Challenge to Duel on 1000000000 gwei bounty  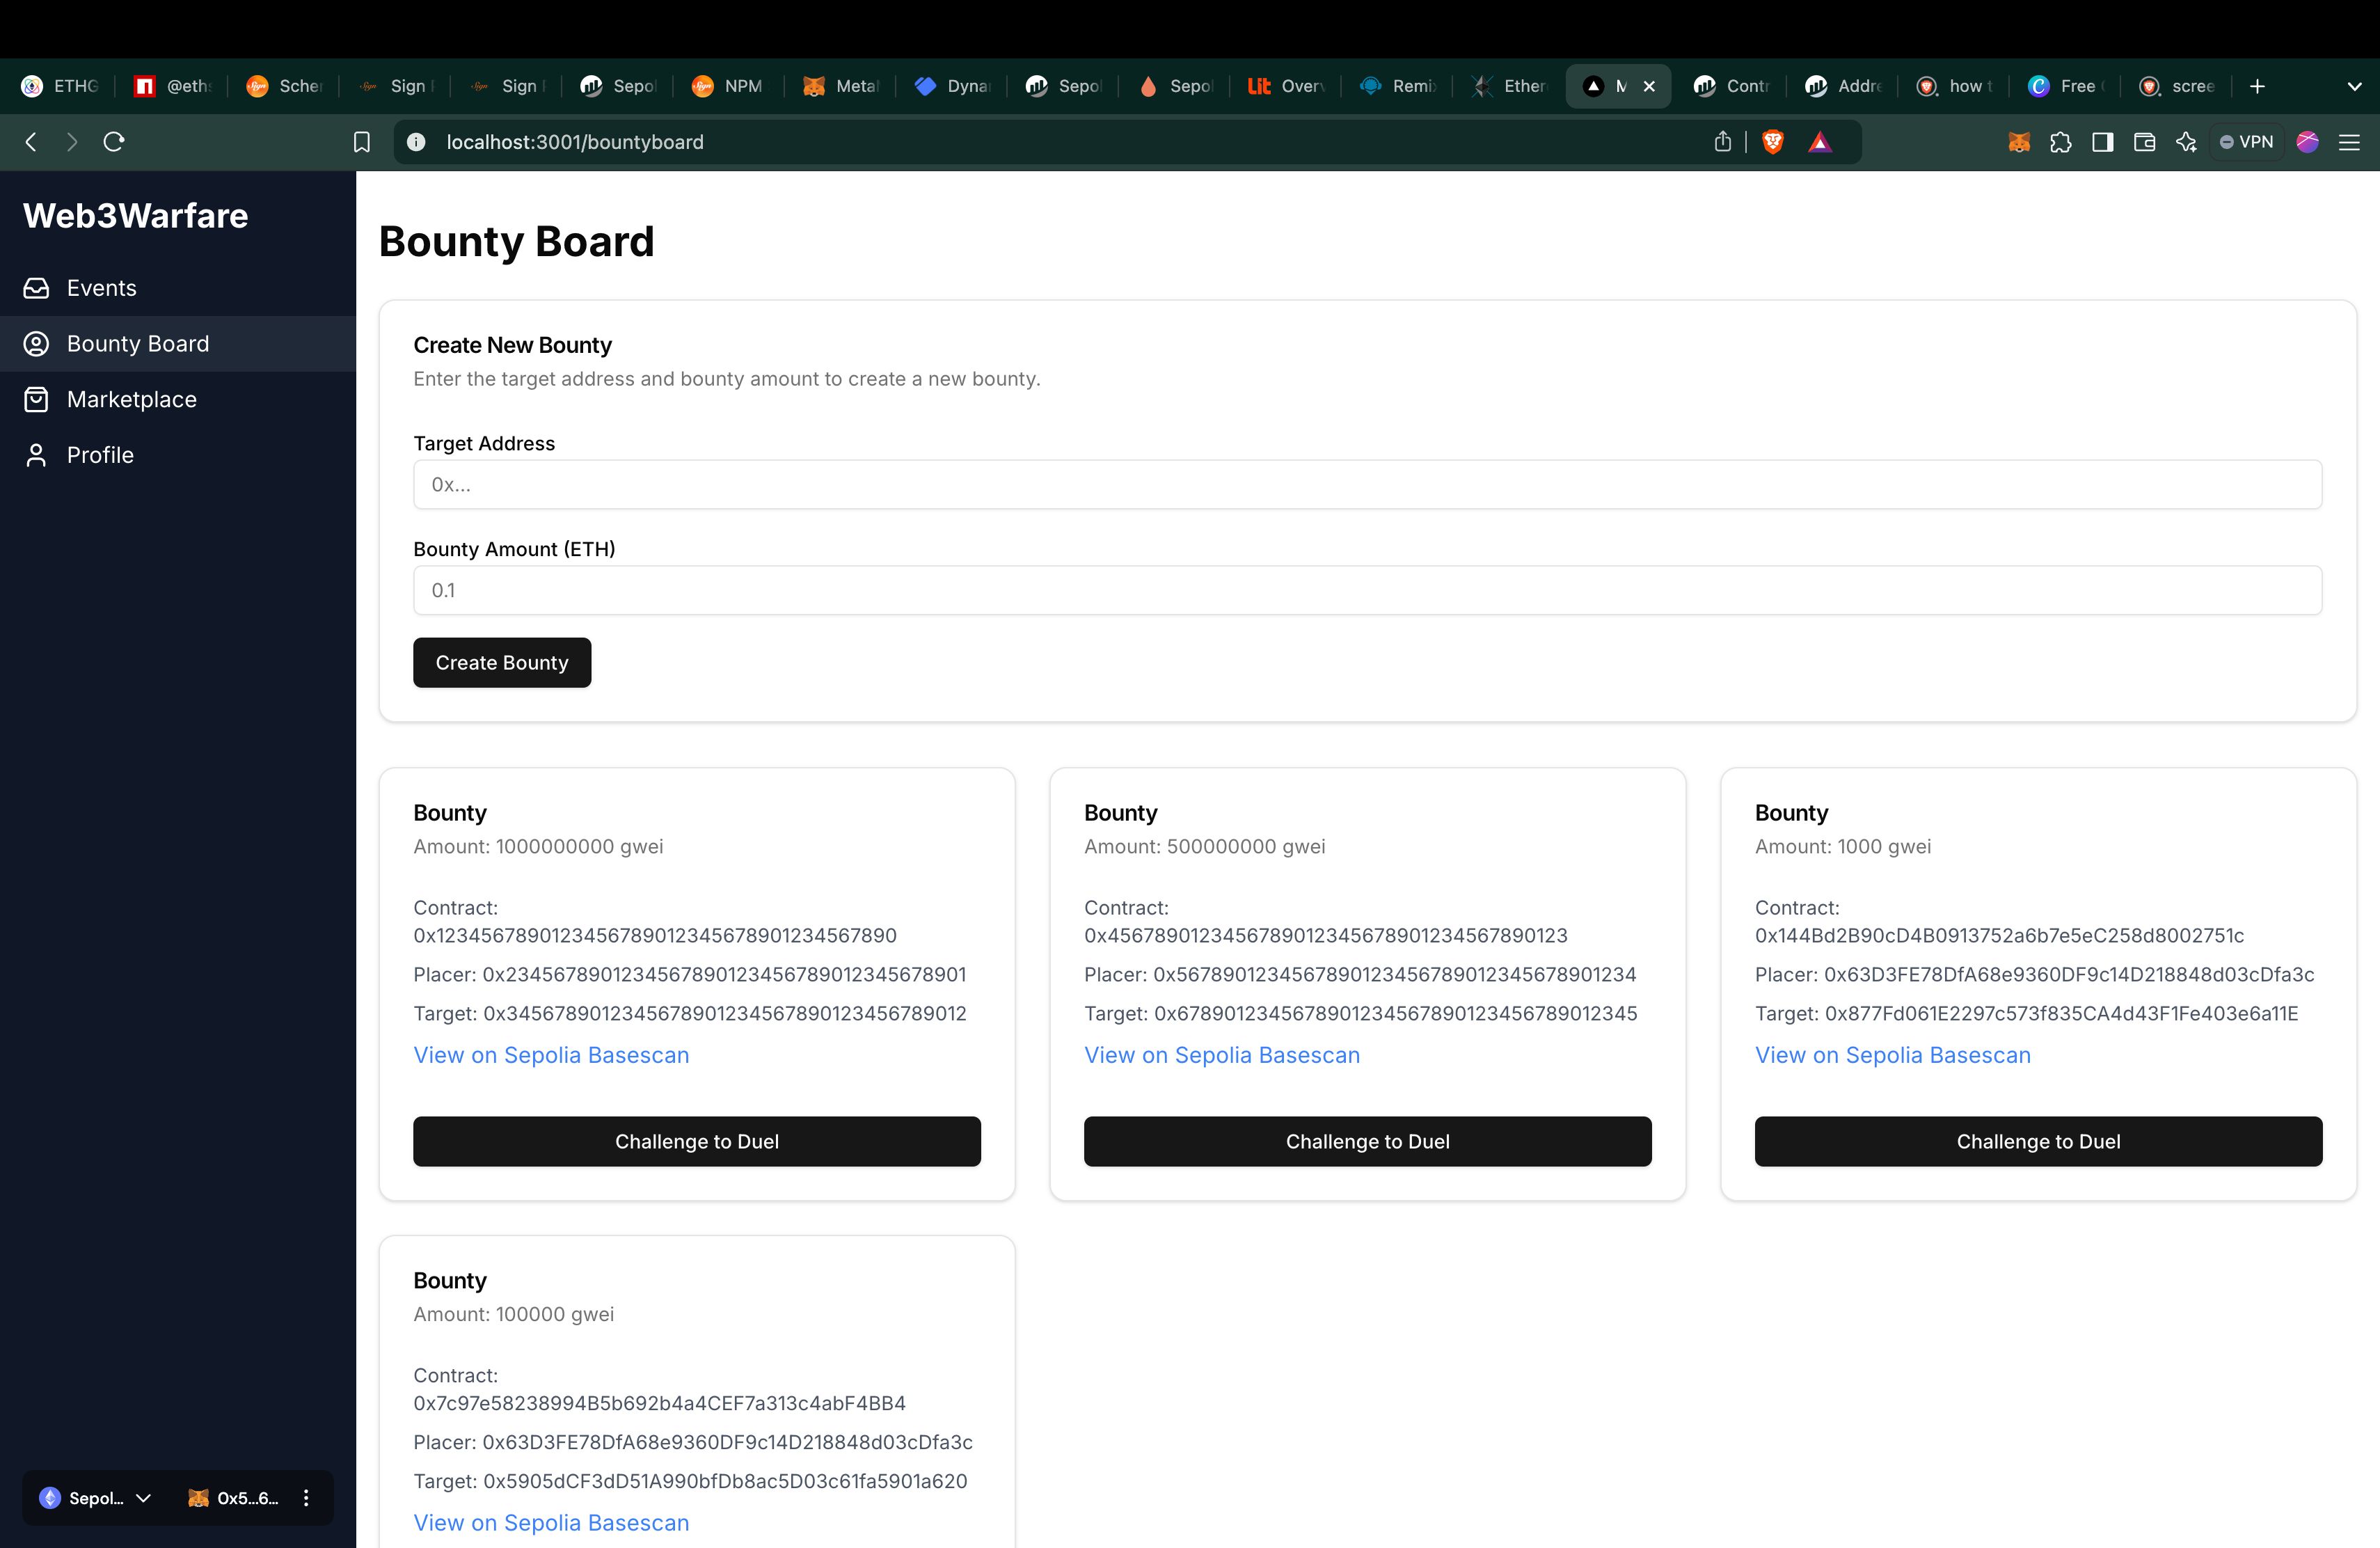point(697,1140)
